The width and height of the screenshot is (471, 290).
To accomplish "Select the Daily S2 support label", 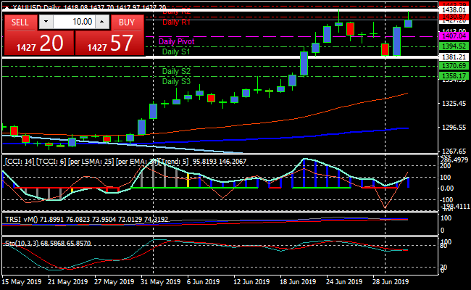I will (x=176, y=72).
